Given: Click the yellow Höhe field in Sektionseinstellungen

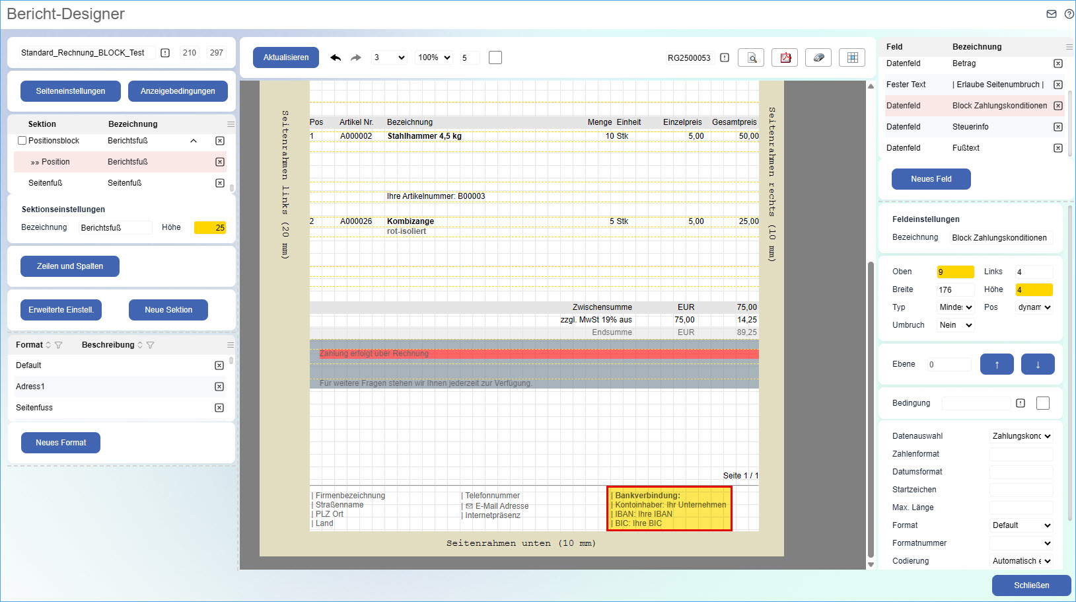Looking at the screenshot, I should [210, 228].
